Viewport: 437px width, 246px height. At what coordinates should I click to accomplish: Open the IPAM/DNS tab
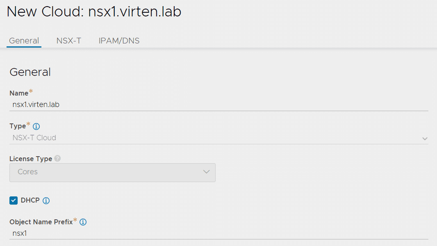point(119,41)
